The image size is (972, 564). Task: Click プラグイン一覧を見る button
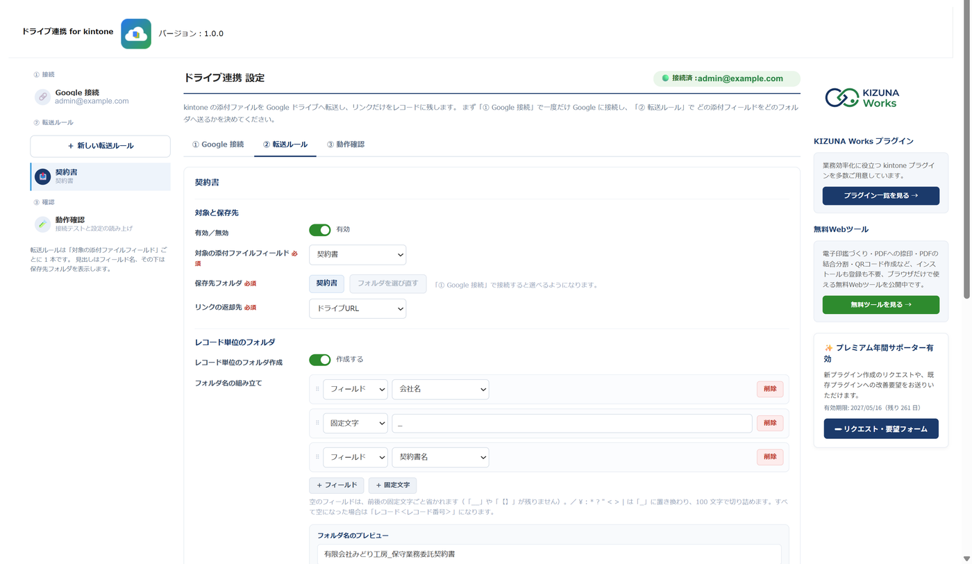881,196
